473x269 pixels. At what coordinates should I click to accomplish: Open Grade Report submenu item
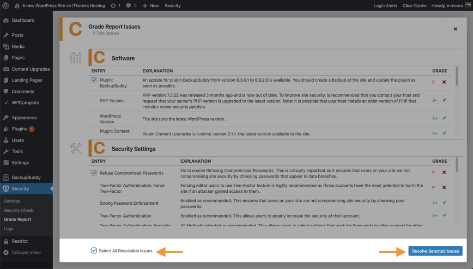click(x=18, y=220)
